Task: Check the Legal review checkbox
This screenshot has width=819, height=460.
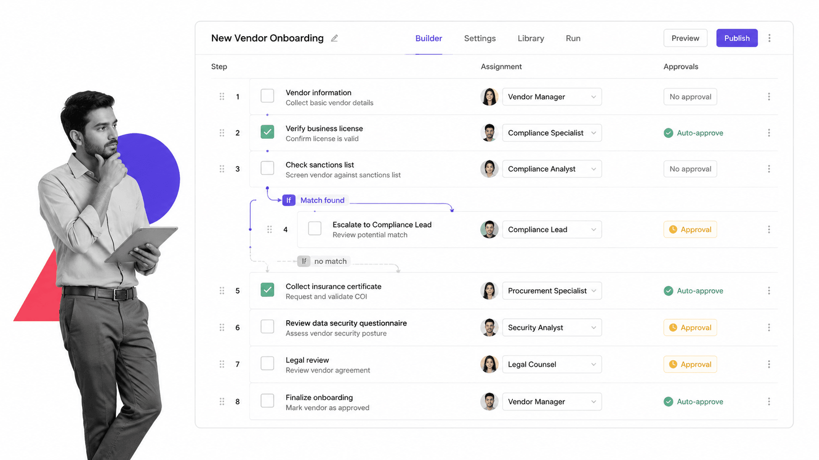Action: [267, 363]
